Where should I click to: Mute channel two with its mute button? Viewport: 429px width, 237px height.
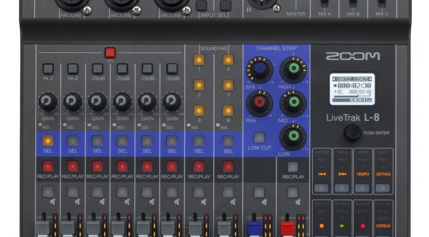73,192
